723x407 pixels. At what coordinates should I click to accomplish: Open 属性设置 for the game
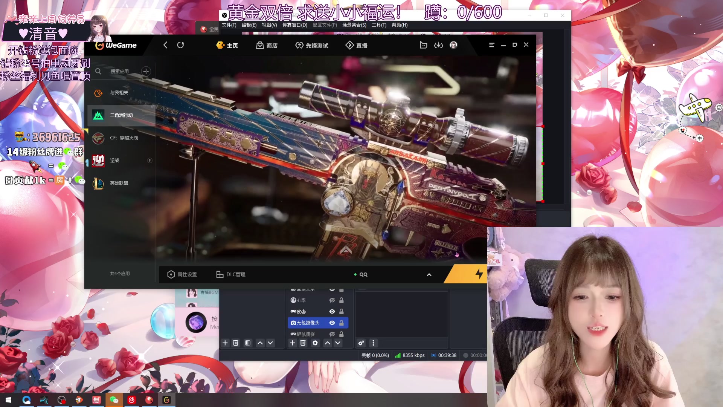tap(182, 274)
